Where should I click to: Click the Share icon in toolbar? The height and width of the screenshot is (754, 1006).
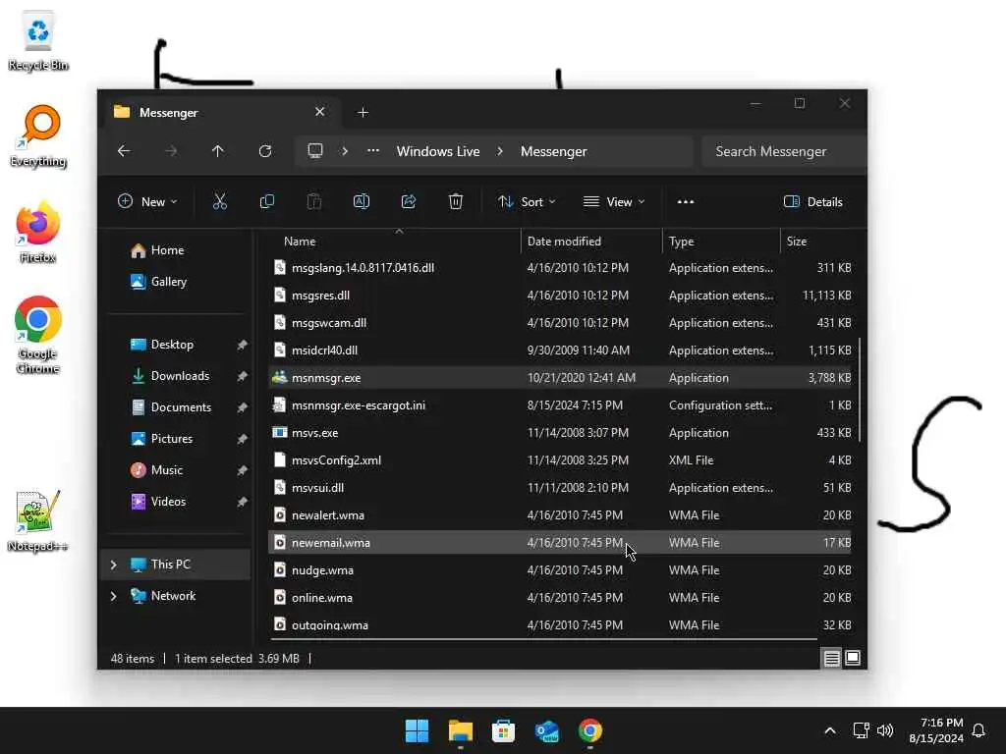pos(409,201)
